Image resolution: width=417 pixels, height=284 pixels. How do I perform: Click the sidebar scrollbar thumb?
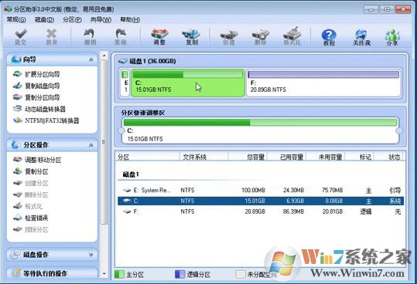click(x=104, y=142)
